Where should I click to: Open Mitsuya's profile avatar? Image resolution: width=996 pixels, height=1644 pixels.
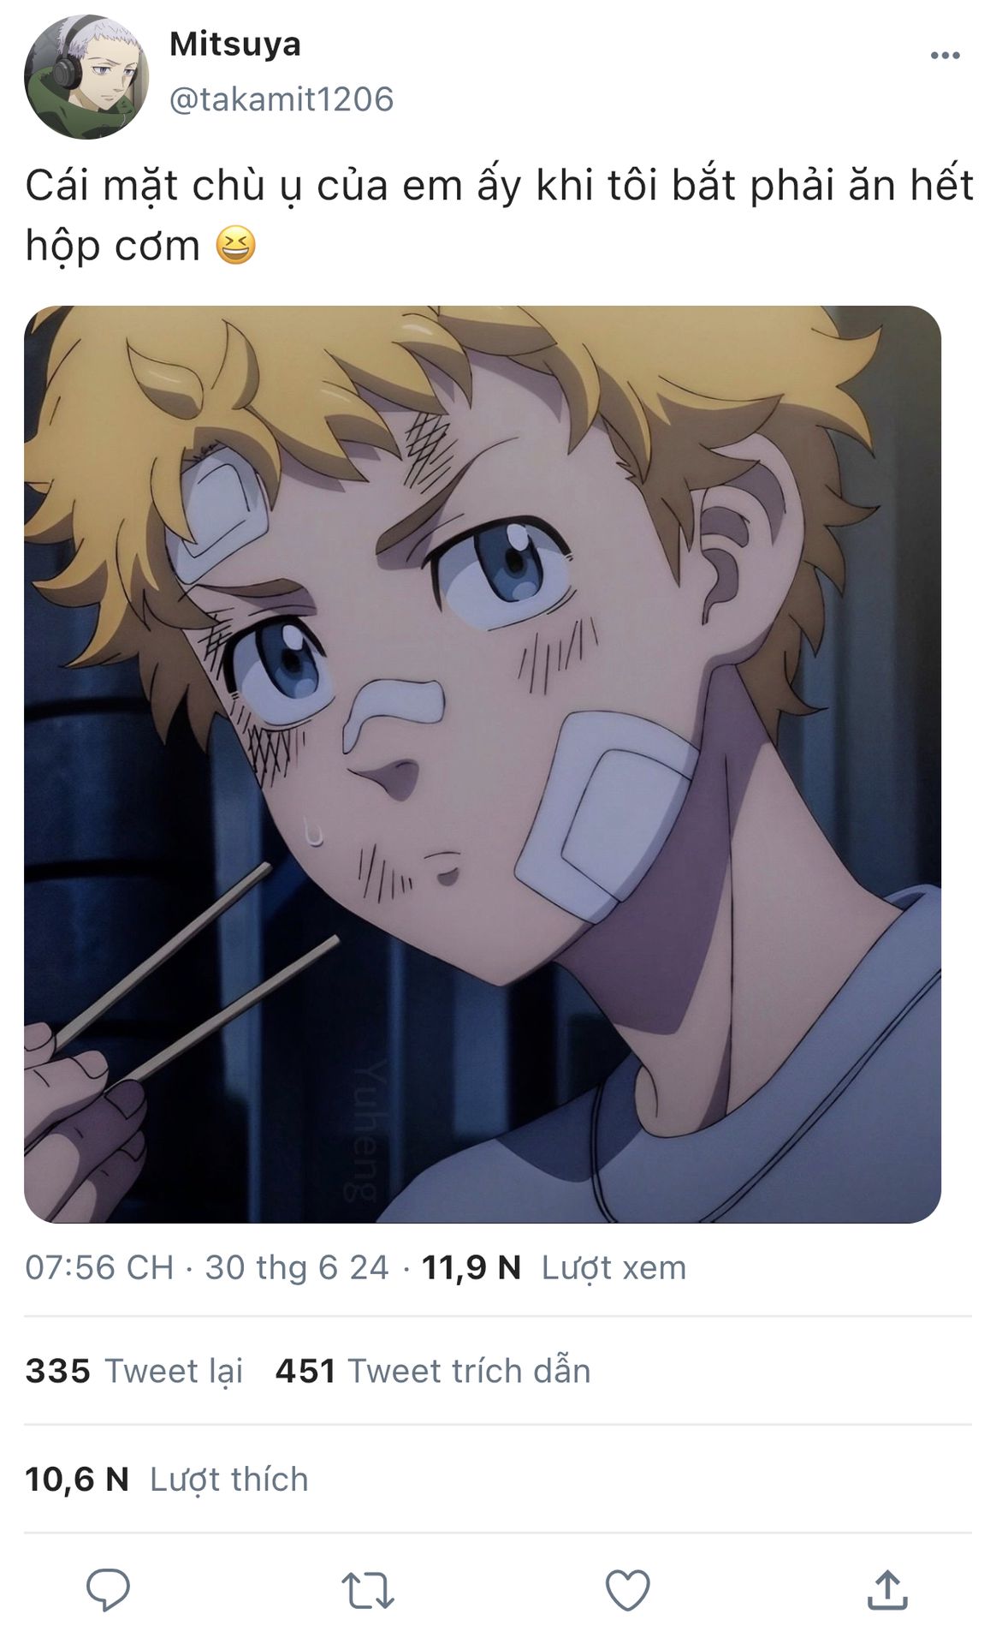pyautogui.click(x=86, y=76)
